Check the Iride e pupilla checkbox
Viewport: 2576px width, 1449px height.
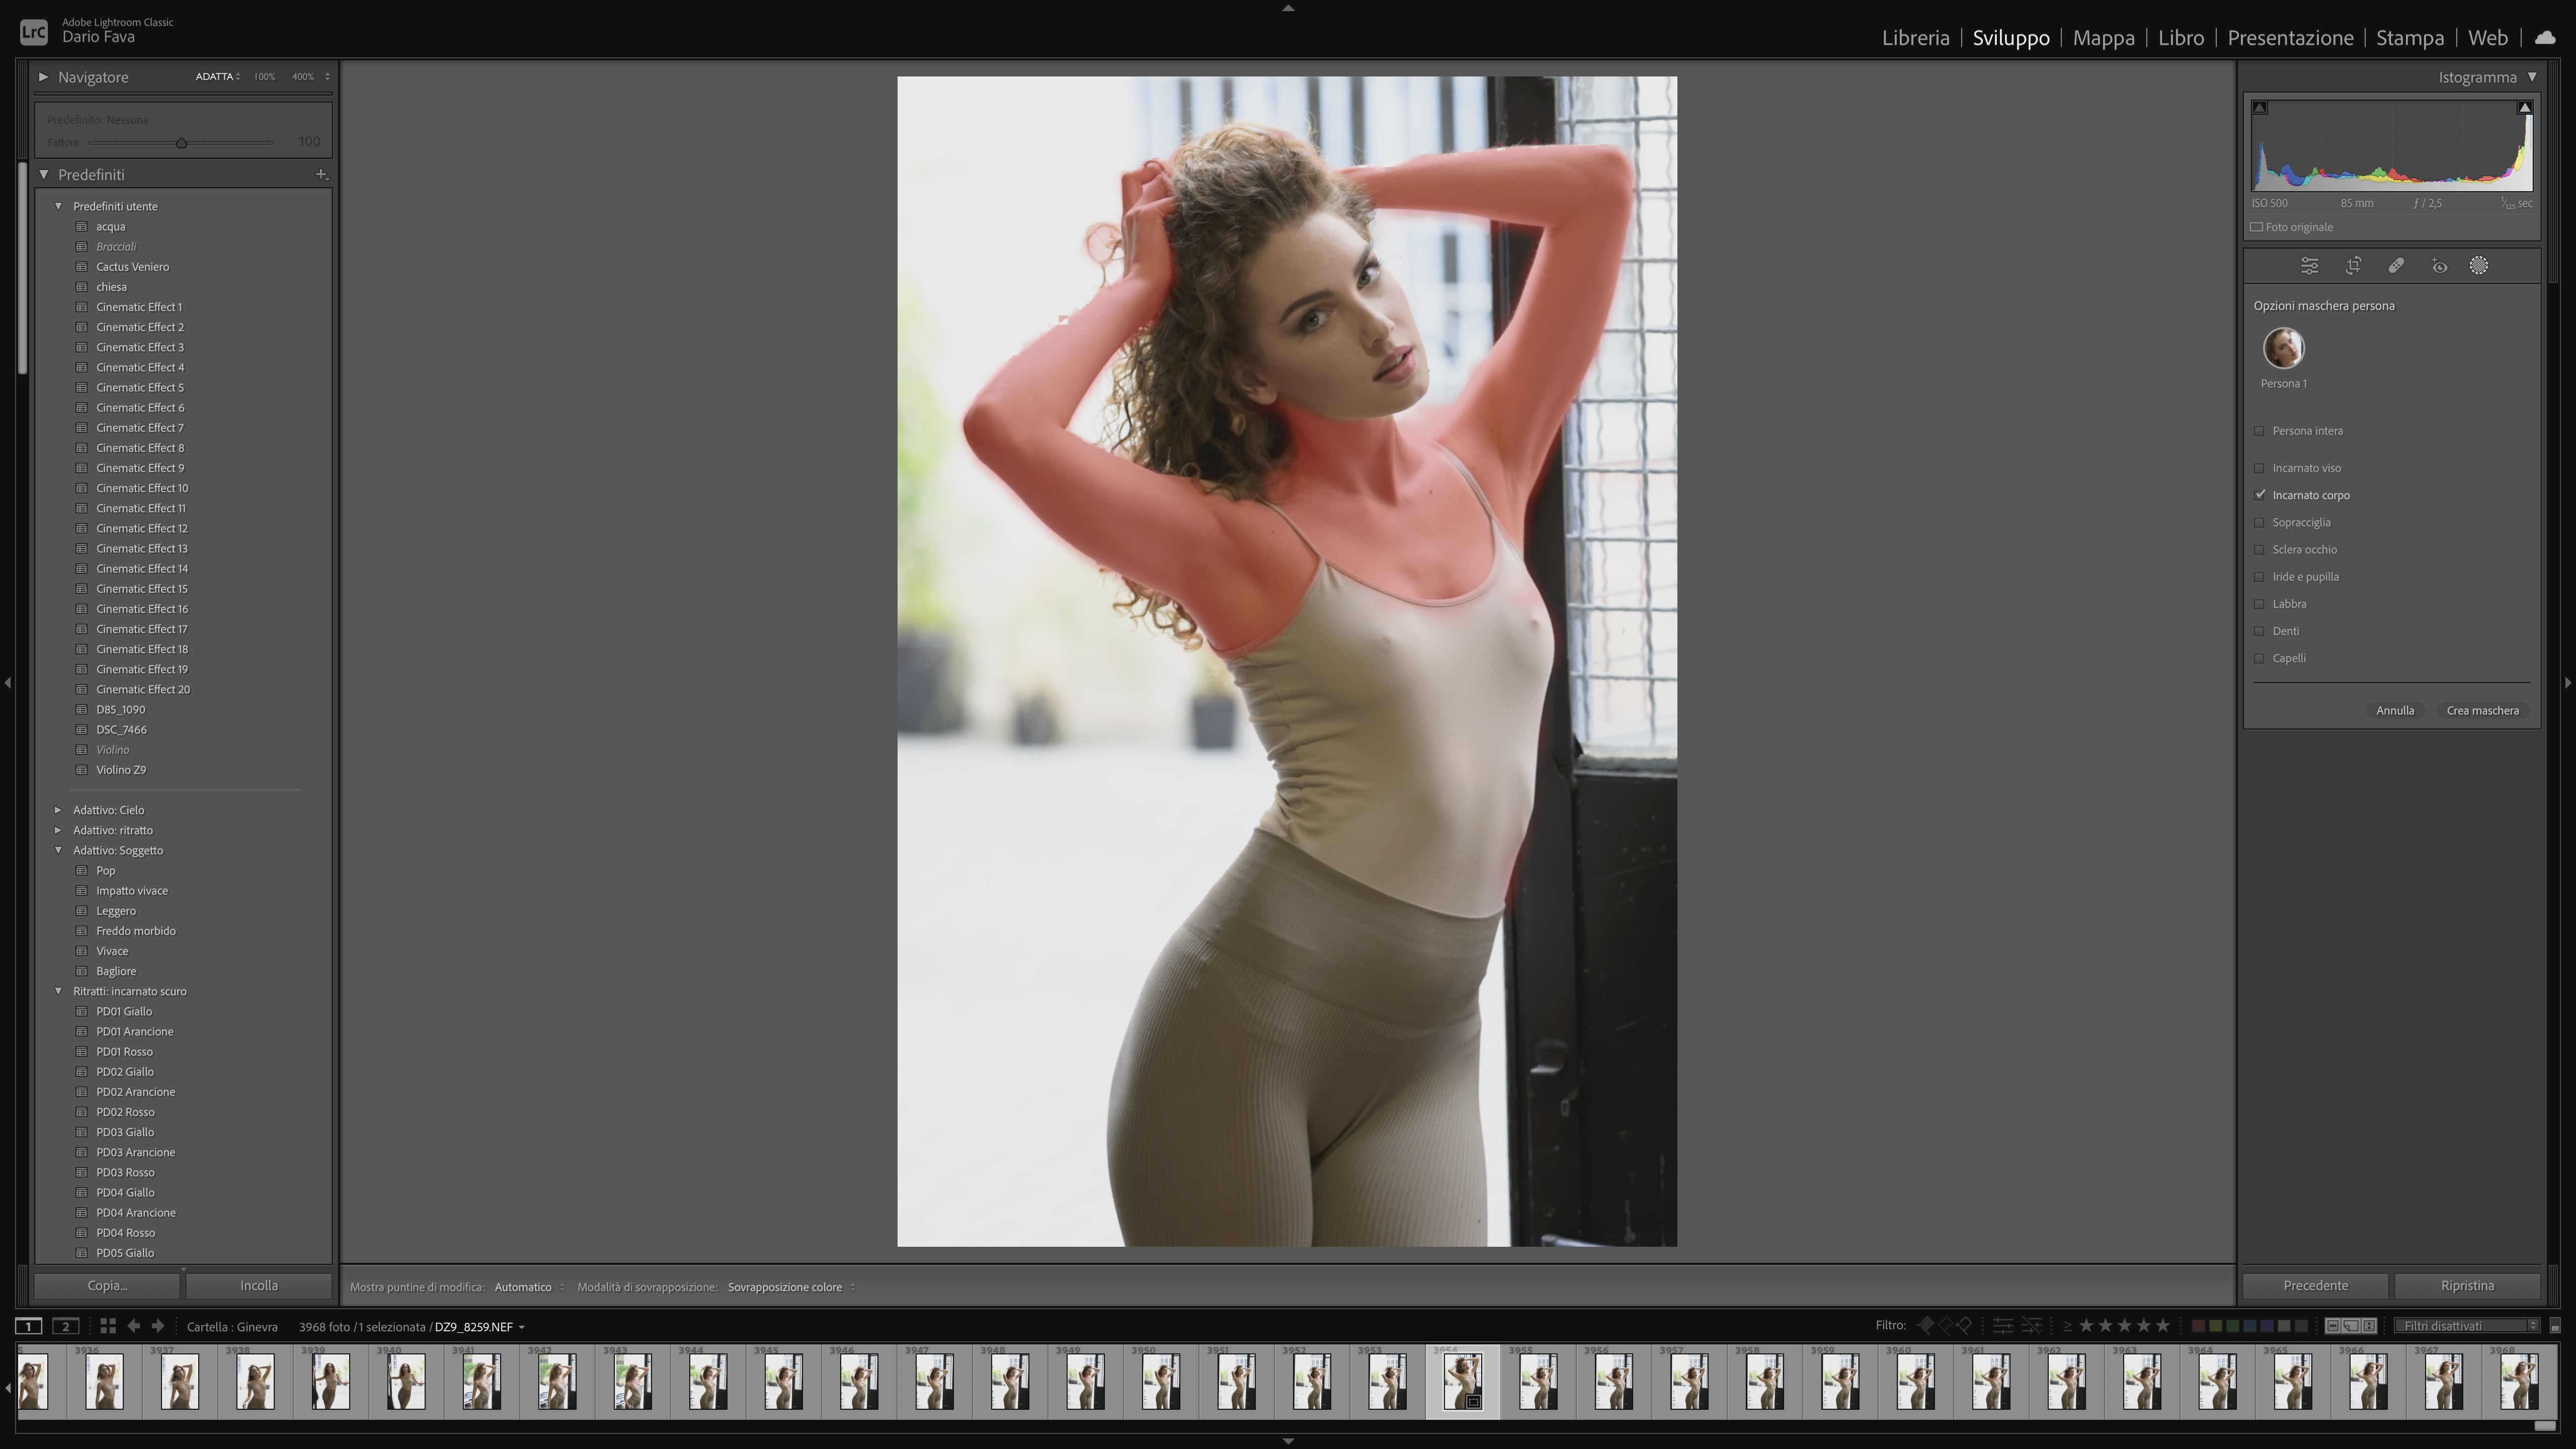[2259, 577]
